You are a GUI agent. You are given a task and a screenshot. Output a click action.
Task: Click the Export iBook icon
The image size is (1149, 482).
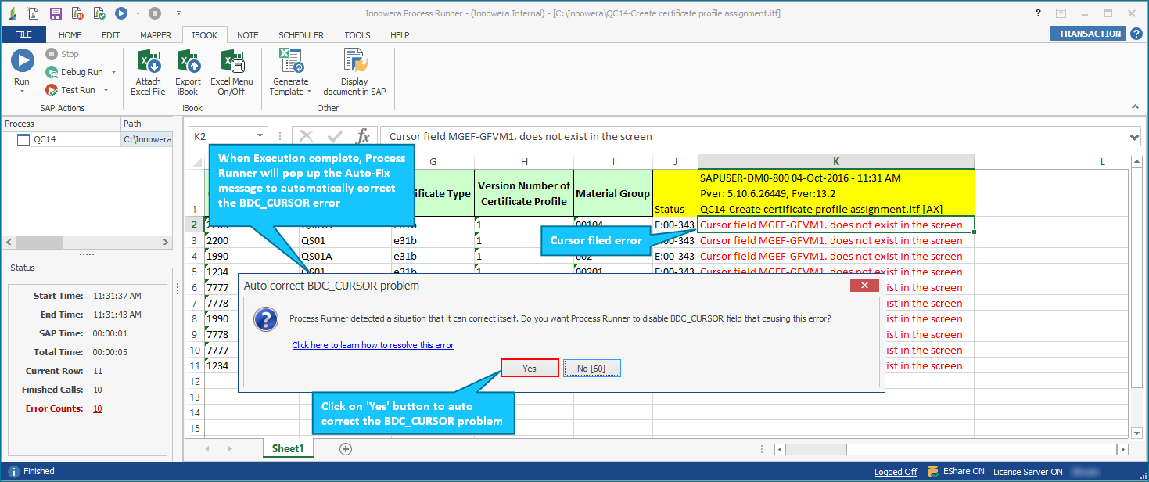(x=188, y=62)
